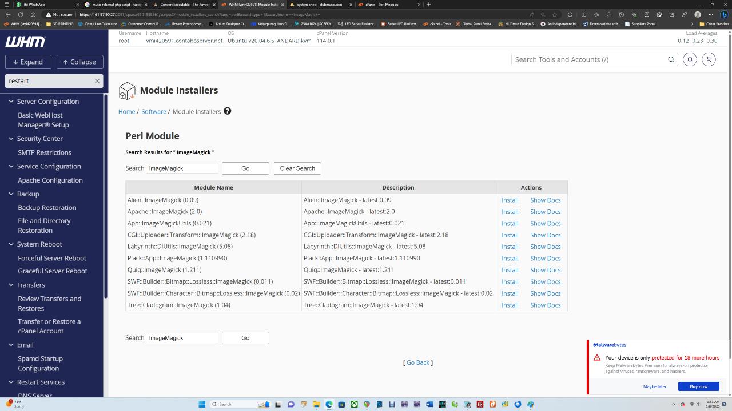
Task: Open a new browser tab
Action: pyautogui.click(x=428, y=5)
